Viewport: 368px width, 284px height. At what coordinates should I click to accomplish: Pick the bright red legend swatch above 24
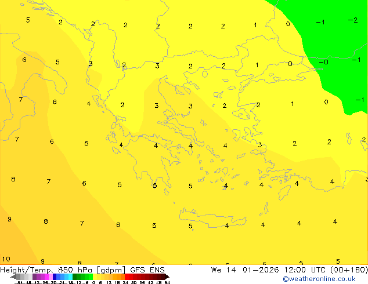127,276
